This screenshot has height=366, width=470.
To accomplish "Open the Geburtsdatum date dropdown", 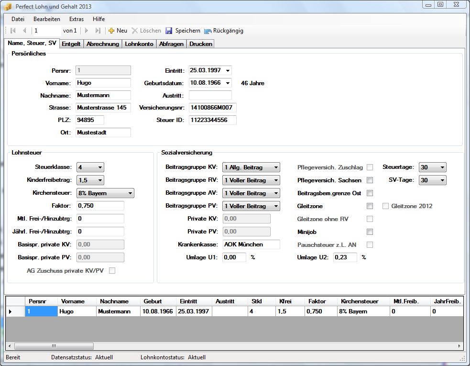I will [228, 83].
